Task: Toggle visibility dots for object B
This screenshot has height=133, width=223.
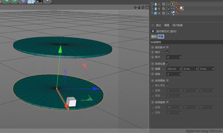Action: coord(166,9)
